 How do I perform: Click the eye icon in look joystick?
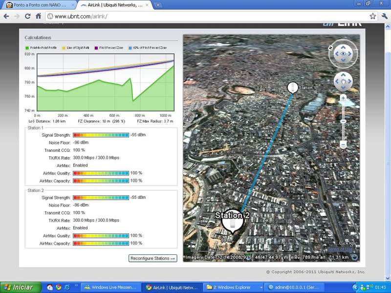[x=343, y=54]
